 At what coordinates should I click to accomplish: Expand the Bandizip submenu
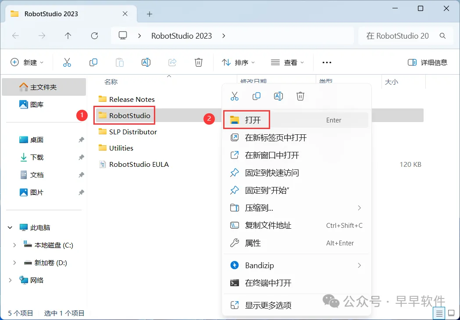360,266
